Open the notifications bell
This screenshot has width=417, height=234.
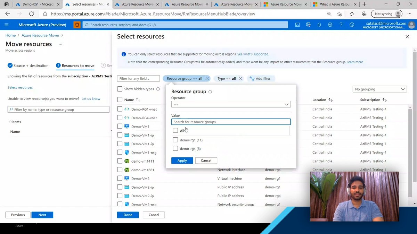pyautogui.click(x=319, y=25)
